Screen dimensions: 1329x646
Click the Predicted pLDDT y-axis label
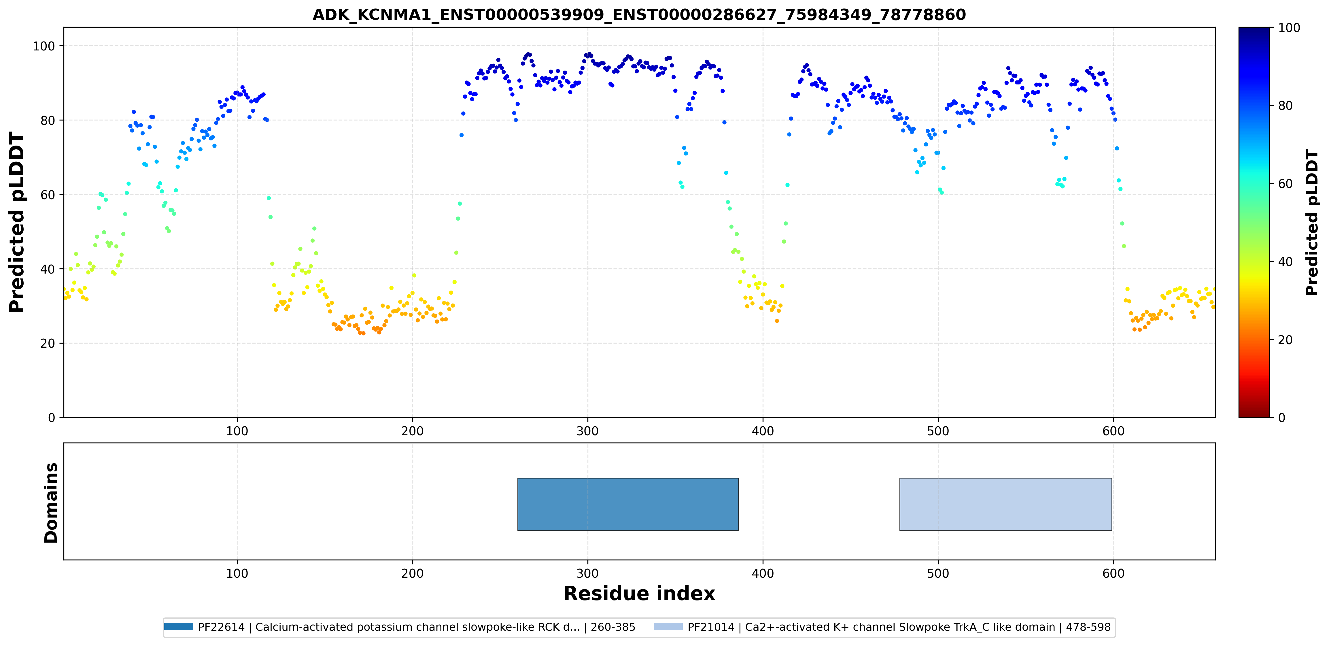coord(16,222)
